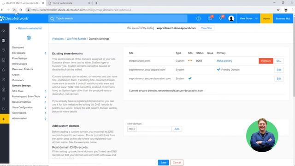
Task: Switch to the Home videodobeta tab
Action: tap(69, 3)
